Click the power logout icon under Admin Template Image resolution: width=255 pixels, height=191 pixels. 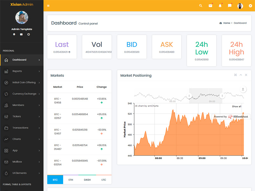(28, 34)
